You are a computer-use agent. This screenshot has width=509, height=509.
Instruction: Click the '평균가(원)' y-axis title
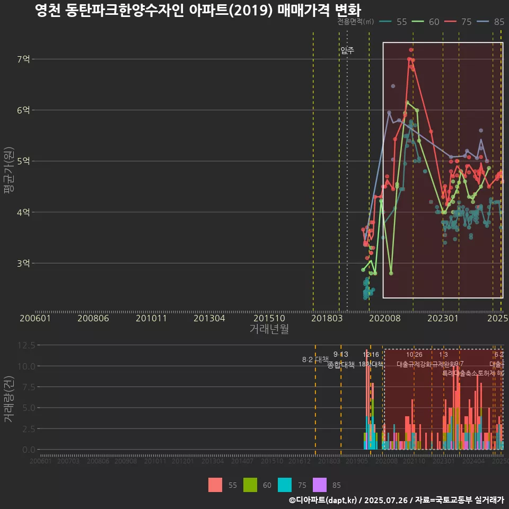pyautogui.click(x=9, y=170)
